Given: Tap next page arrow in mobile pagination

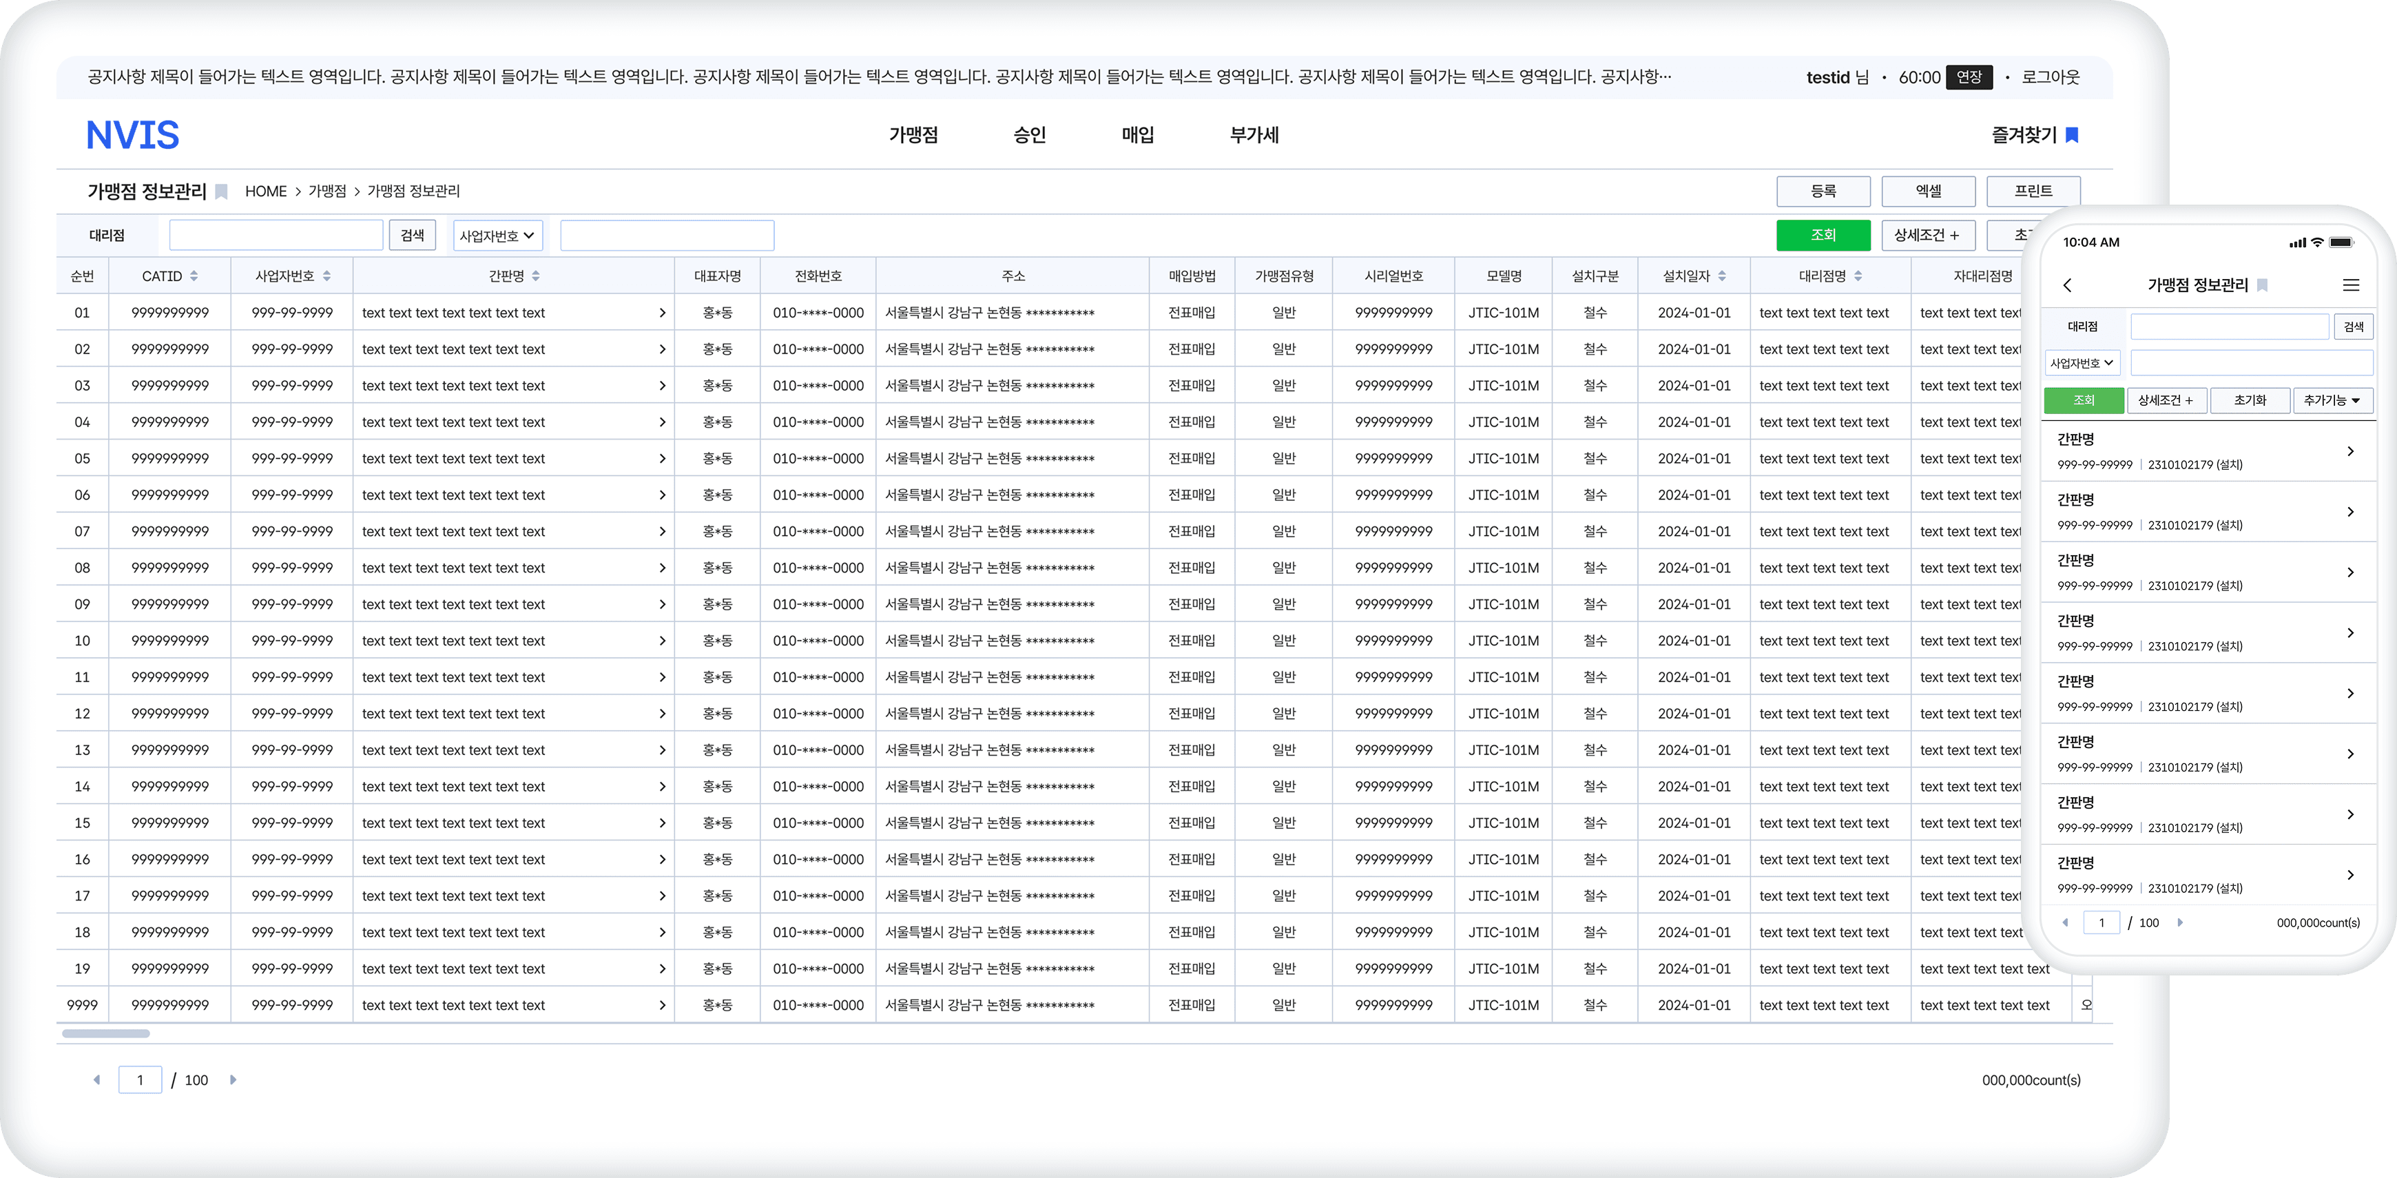Looking at the screenshot, I should 2179,923.
